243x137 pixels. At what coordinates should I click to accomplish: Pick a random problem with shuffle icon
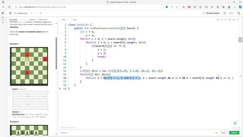click(41, 13)
